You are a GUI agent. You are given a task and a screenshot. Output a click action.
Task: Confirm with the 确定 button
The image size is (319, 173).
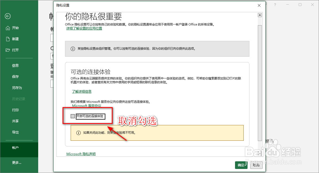click(241, 165)
